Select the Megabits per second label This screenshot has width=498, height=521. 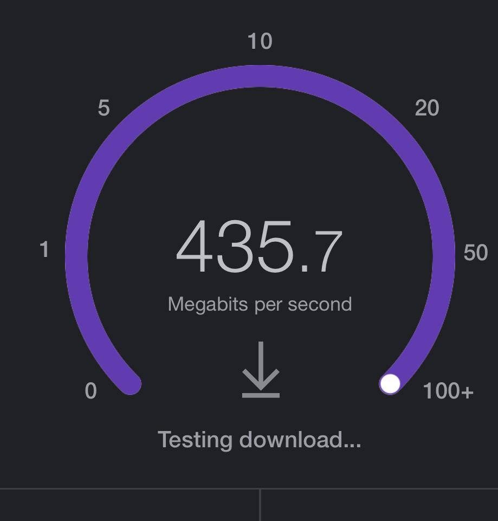tap(260, 304)
